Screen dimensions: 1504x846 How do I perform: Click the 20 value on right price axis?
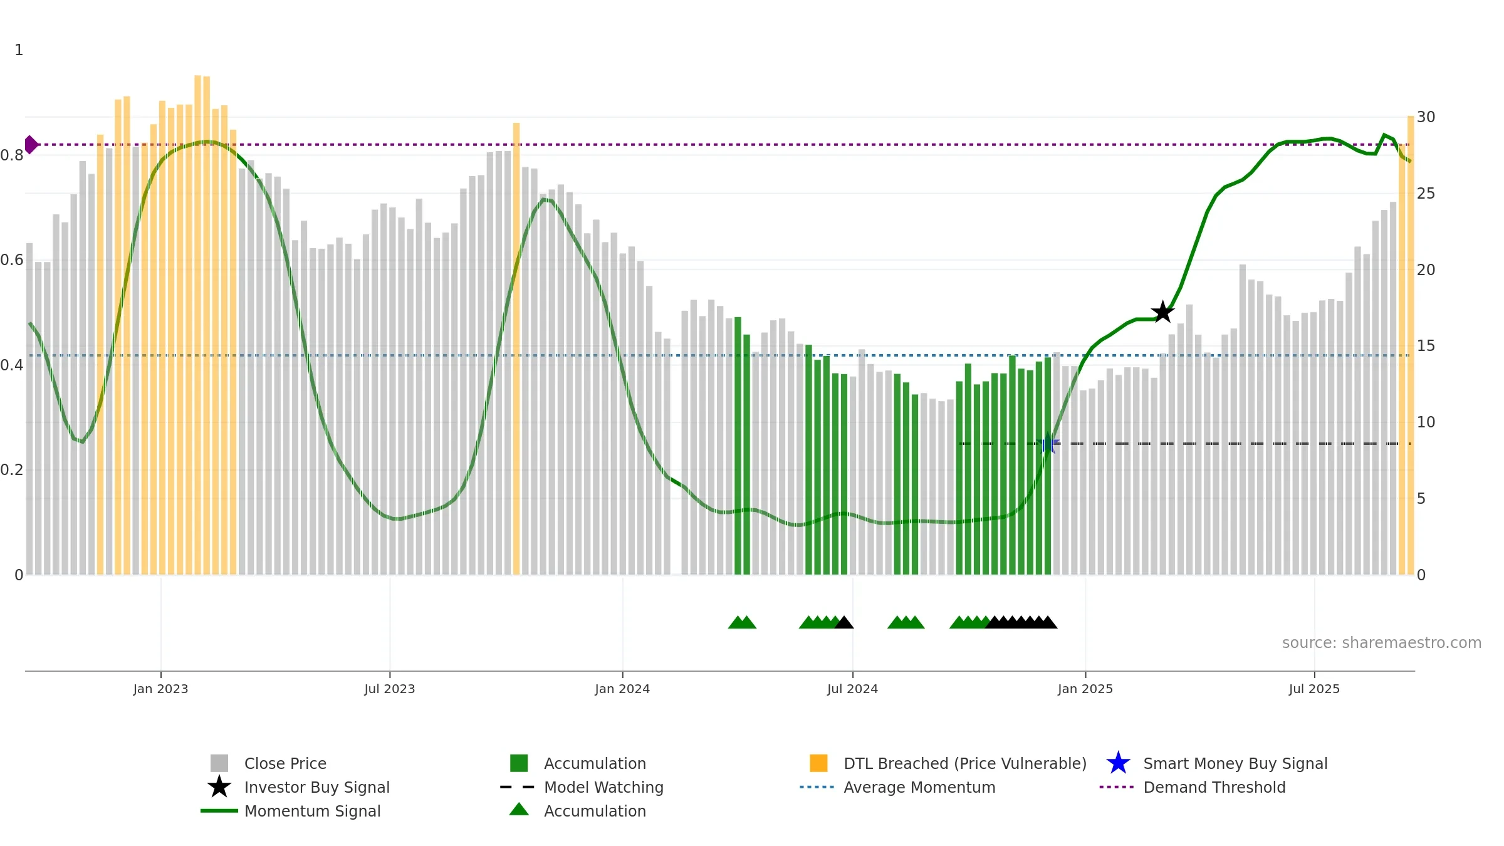pos(1426,270)
